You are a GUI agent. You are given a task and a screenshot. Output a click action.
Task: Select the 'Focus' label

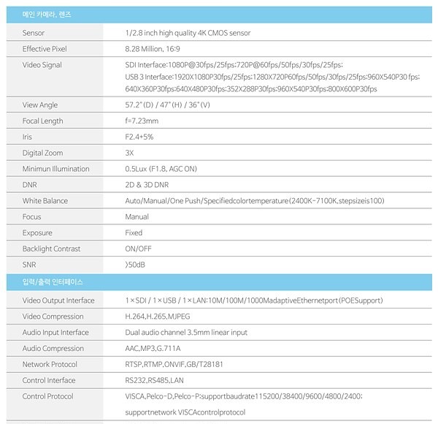coord(31,217)
